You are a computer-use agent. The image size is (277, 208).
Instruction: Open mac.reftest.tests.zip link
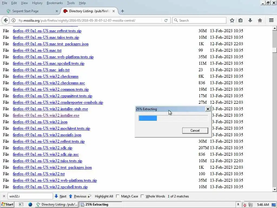[x=47, y=31]
